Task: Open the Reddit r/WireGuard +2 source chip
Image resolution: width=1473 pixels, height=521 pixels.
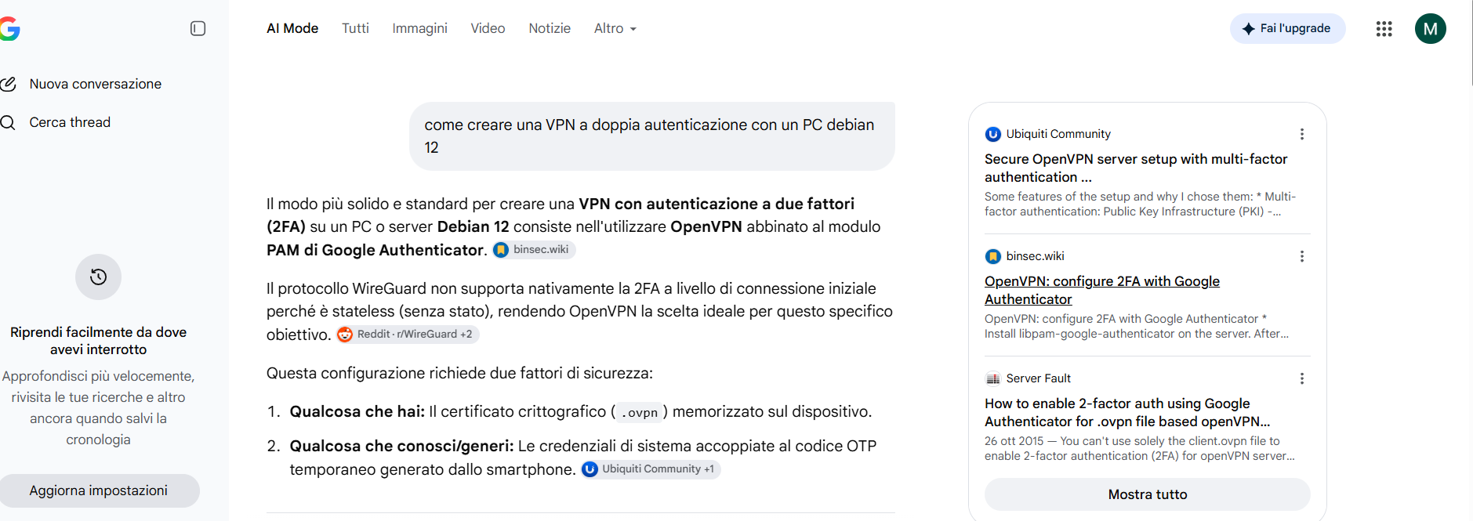Action: pos(408,335)
